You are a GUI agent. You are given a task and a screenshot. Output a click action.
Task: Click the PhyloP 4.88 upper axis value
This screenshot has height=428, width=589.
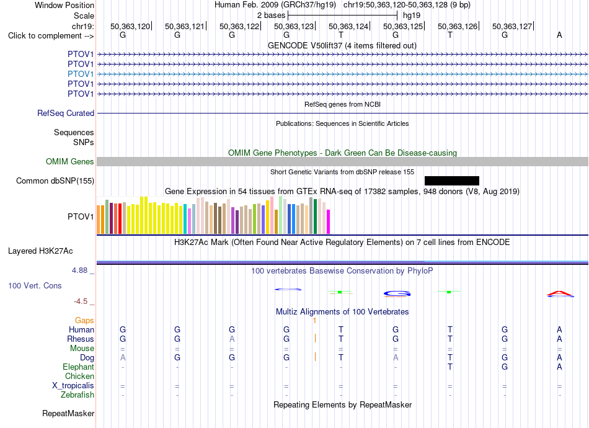click(79, 270)
